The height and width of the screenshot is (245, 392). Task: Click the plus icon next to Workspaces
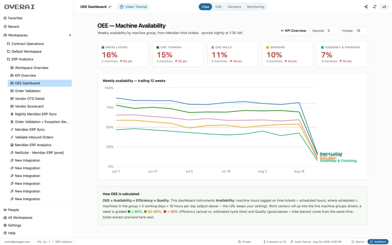tap(70, 35)
